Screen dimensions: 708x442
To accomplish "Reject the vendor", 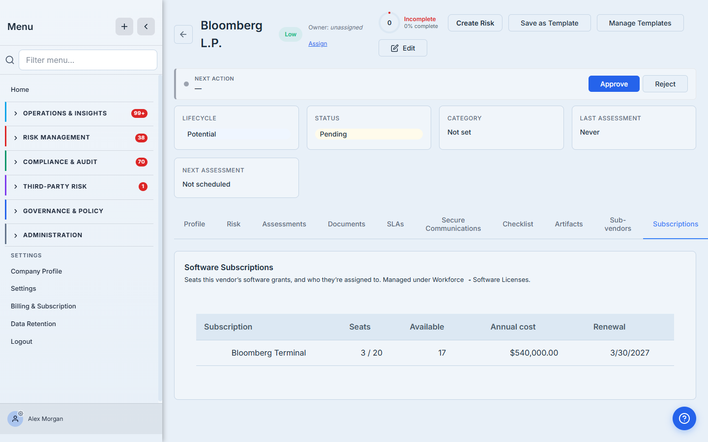I will click(665, 84).
